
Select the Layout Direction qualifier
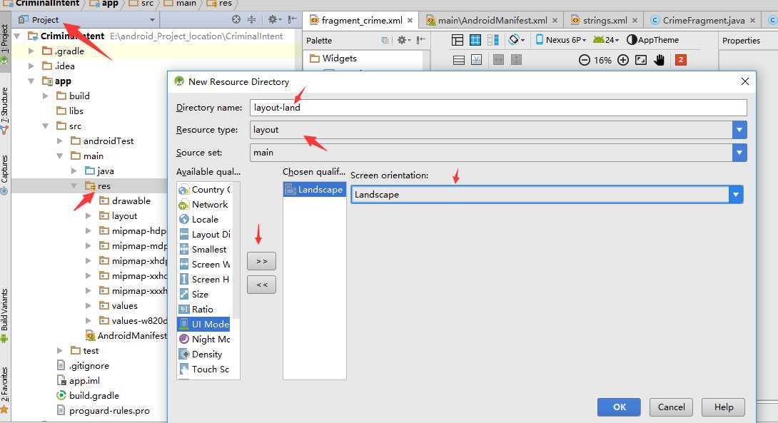click(x=206, y=234)
